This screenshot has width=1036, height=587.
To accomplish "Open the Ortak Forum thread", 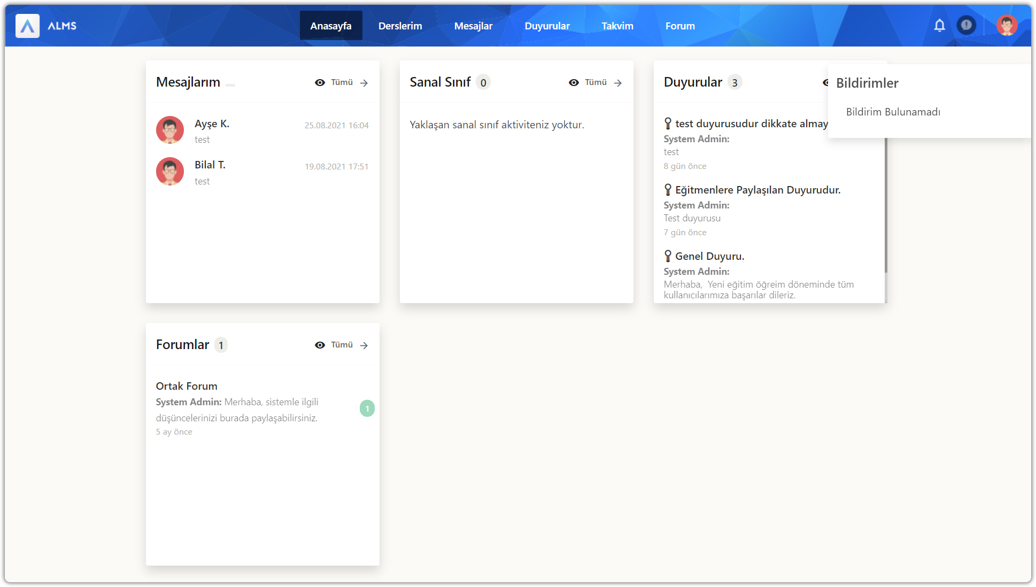I will click(x=187, y=386).
